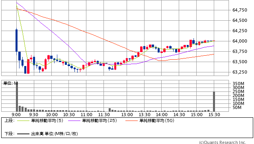The height and width of the screenshot is (144, 254).
Task: Click the 13:00 time axis label
Action: (x=127, y=115)
